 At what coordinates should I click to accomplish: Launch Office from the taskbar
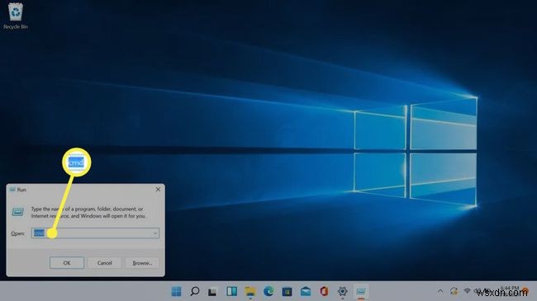pos(324,291)
